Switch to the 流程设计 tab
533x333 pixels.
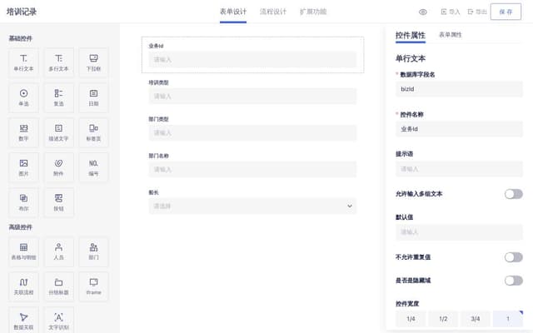pyautogui.click(x=273, y=12)
